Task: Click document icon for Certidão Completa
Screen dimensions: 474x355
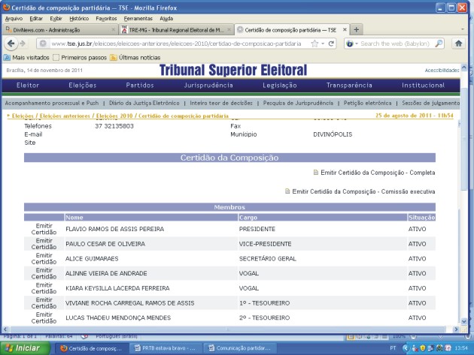Action: 316,173
